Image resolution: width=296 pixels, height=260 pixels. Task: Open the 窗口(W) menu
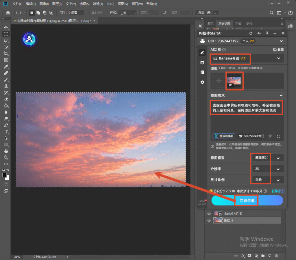point(137,4)
